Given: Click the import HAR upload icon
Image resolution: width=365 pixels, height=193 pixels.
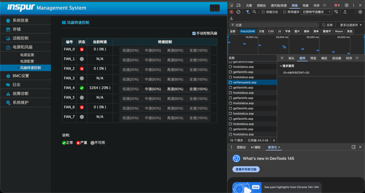Looking at the screenshot, I should pos(345,12).
